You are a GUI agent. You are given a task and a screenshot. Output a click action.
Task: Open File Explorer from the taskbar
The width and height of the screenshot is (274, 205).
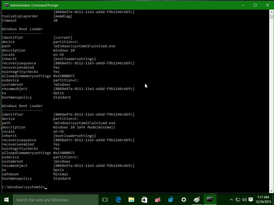pos(131,200)
